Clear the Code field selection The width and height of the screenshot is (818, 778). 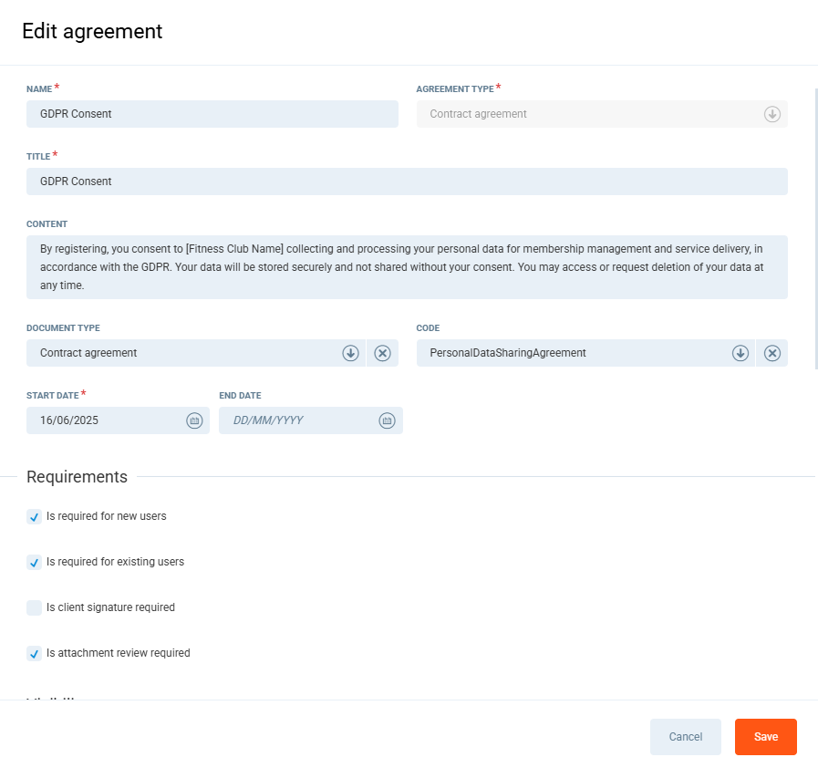tap(772, 353)
